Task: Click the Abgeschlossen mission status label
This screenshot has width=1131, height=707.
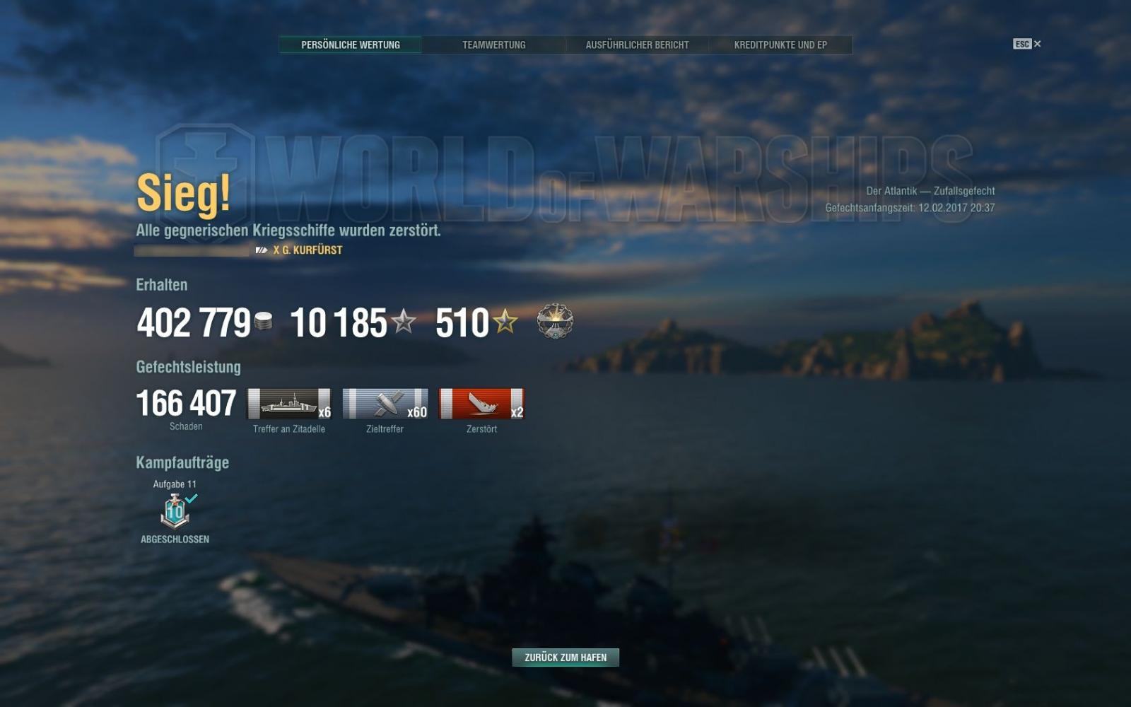Action: [175, 539]
